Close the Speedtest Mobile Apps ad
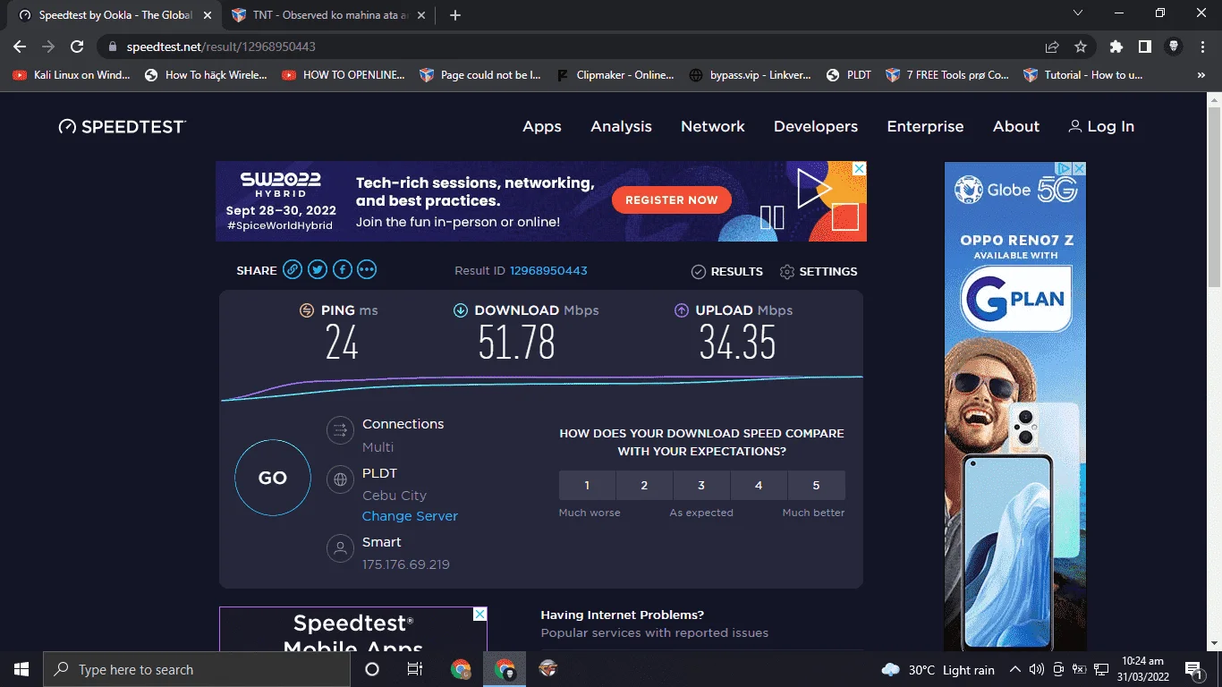Viewport: 1222px width, 687px height. click(479, 615)
